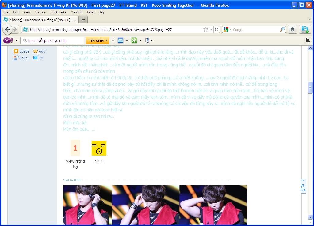Click the vertical scrollbar thumb

(310, 88)
